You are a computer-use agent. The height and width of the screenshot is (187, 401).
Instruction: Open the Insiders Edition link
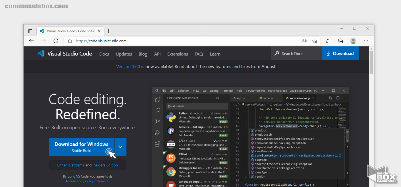click(105, 165)
